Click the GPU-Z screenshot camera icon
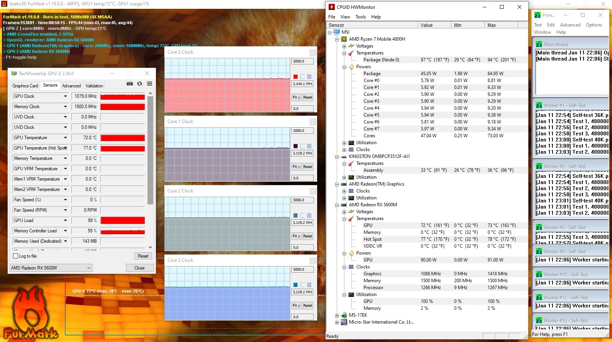The height and width of the screenshot is (342, 612). pos(130,84)
